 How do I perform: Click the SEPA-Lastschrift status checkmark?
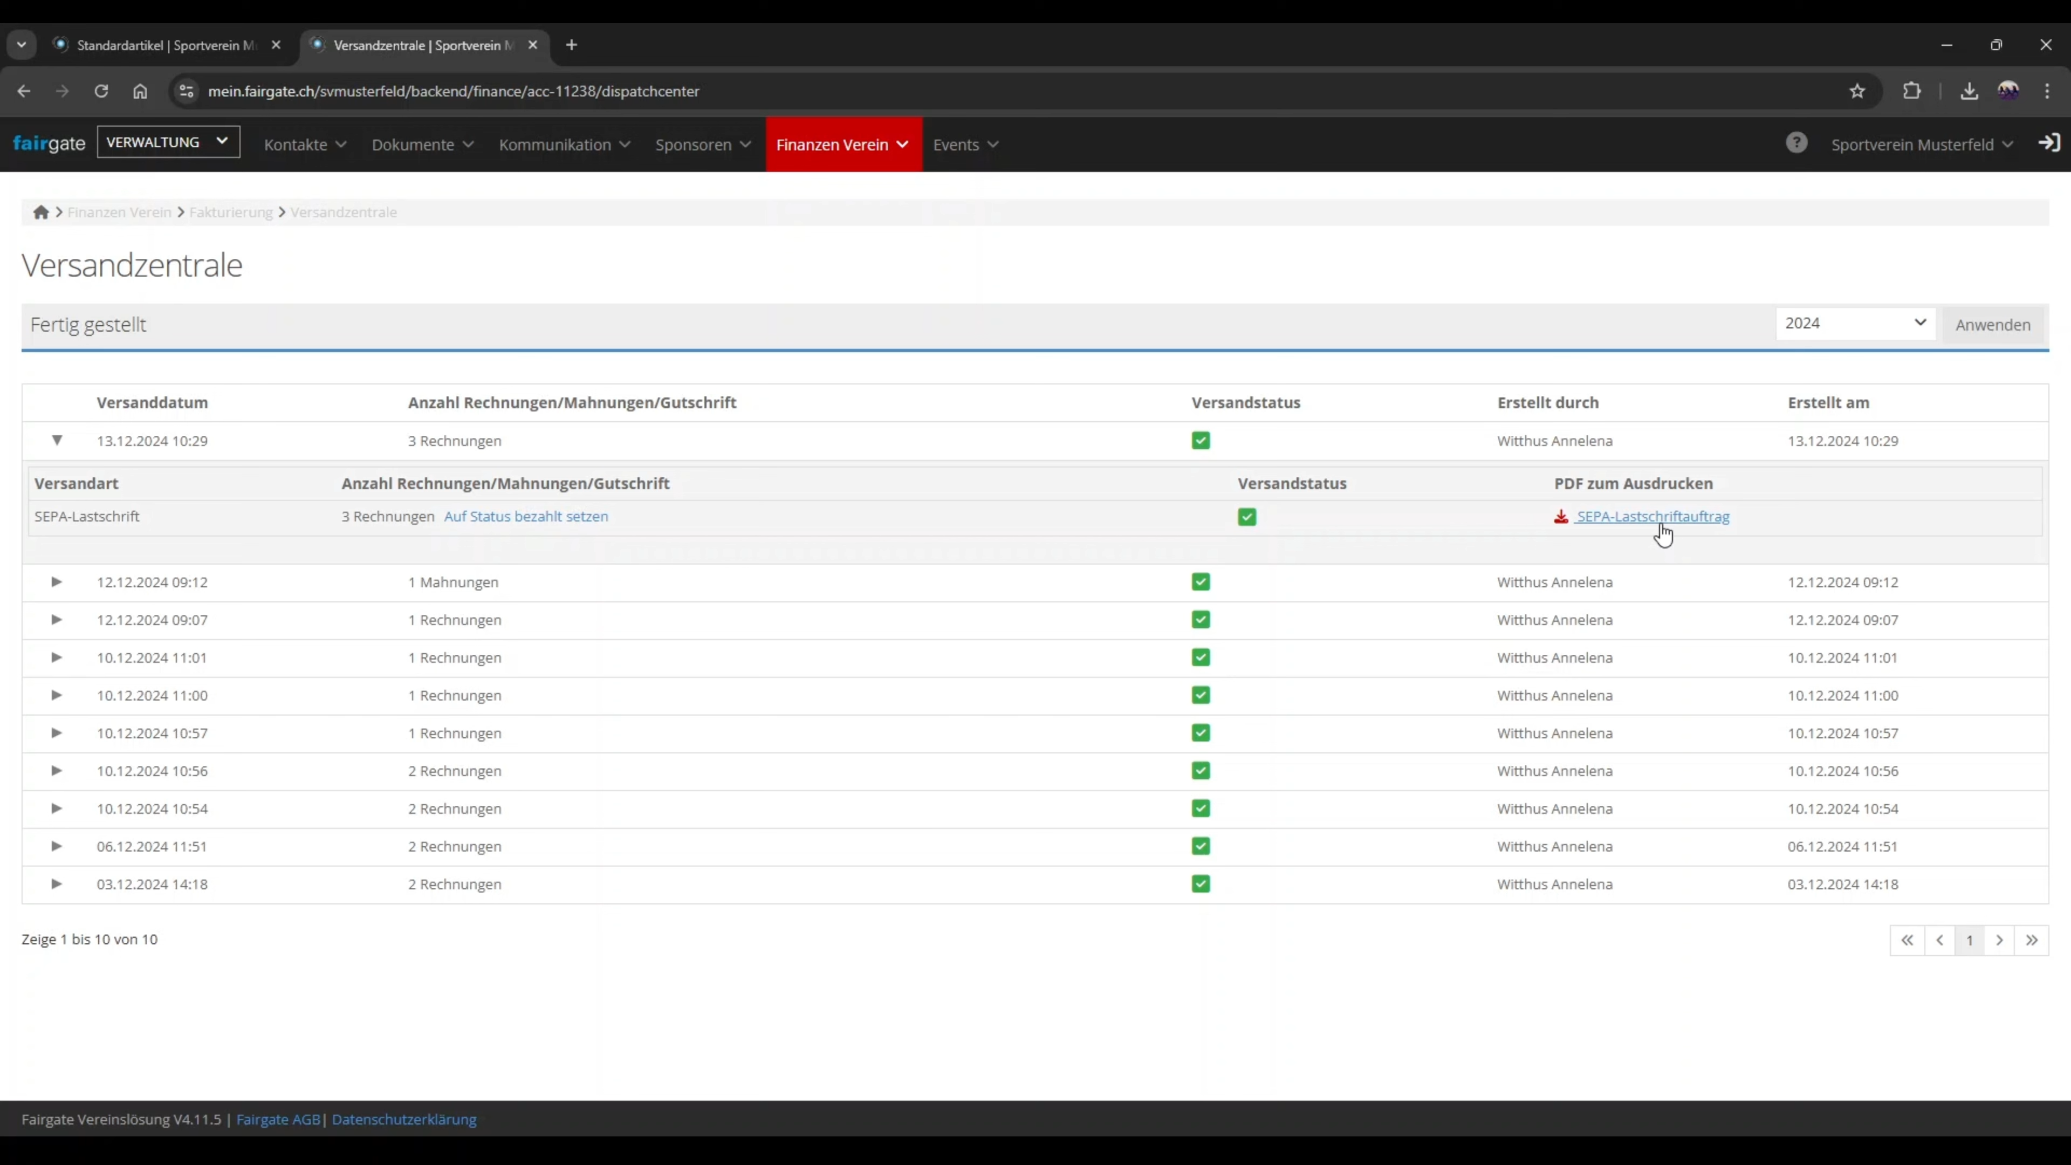[x=1247, y=517]
